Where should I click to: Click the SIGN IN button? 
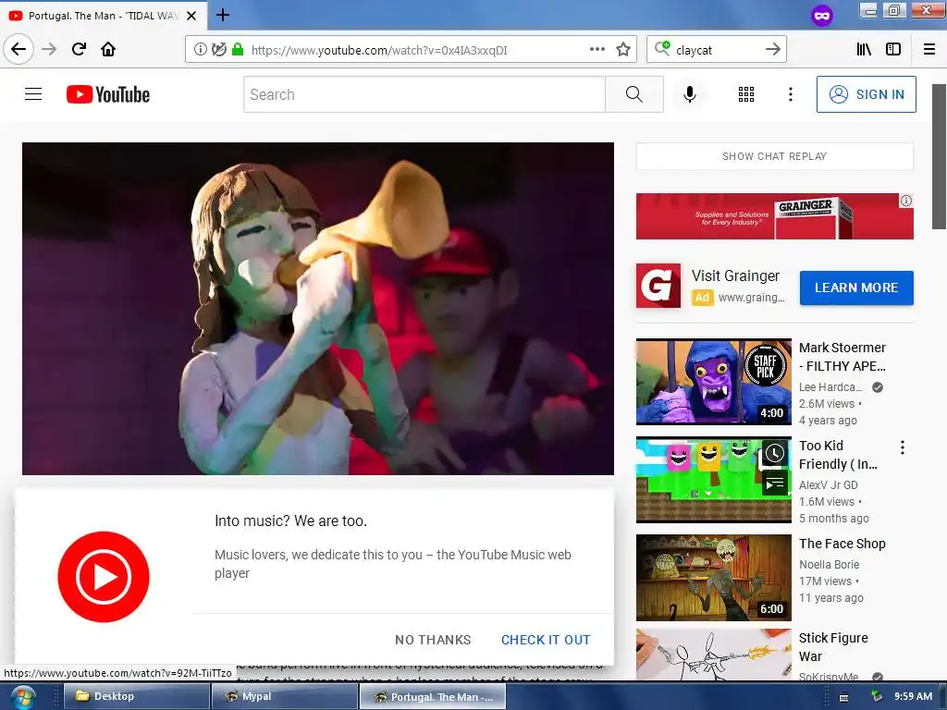point(866,94)
